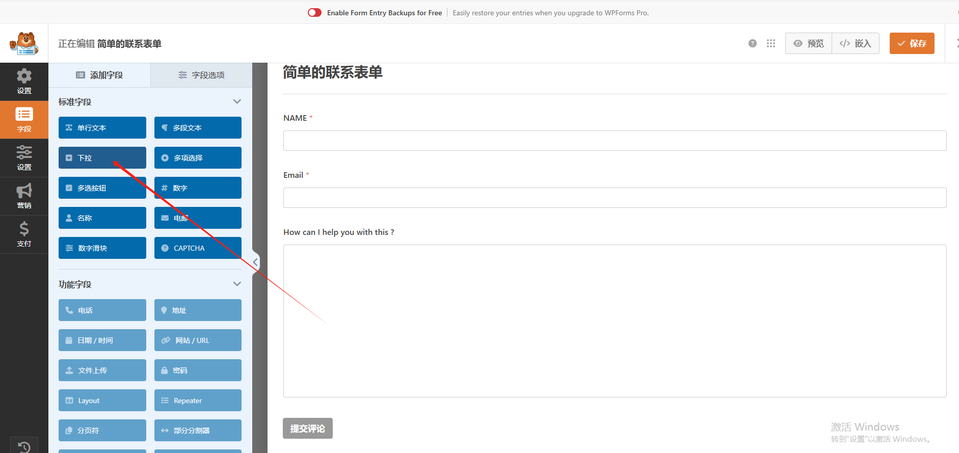
Task: Add a Dropdown (下拉) field
Action: (x=102, y=158)
